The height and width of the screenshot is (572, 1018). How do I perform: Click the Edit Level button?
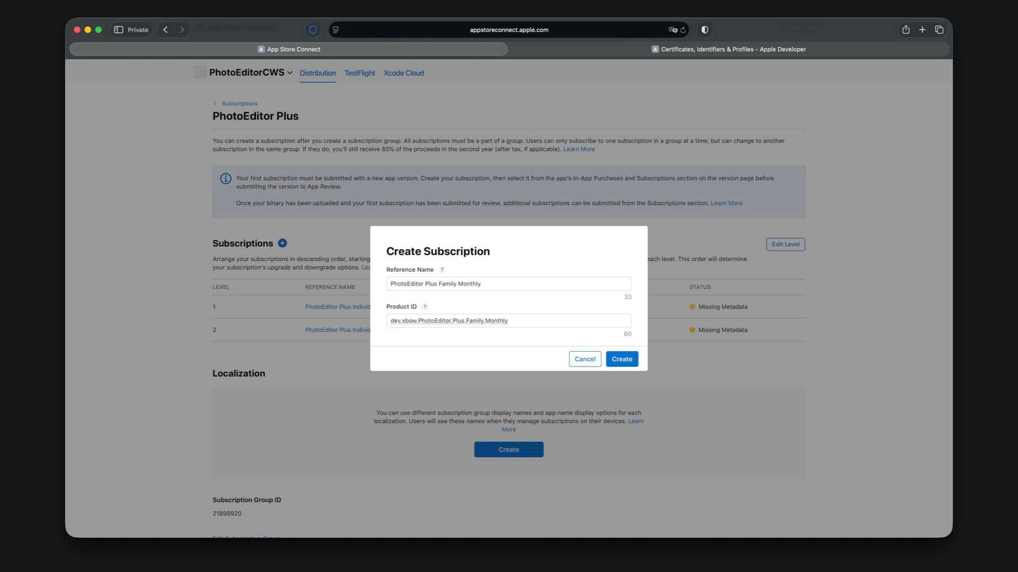click(x=785, y=244)
